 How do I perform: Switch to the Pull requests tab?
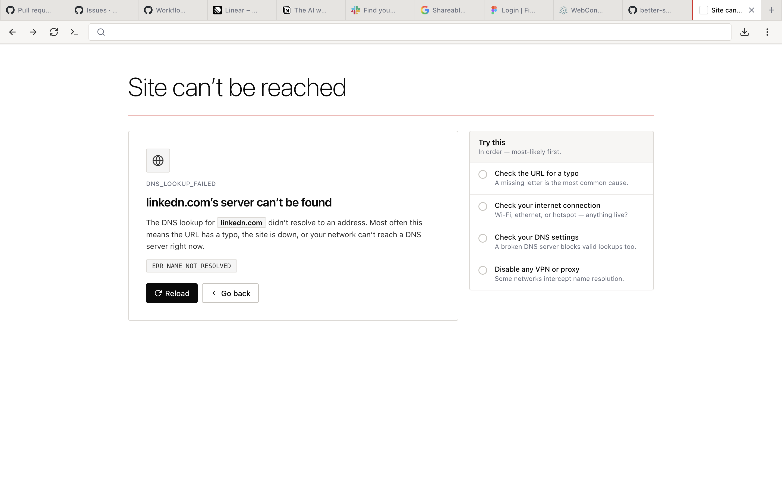[x=34, y=10]
